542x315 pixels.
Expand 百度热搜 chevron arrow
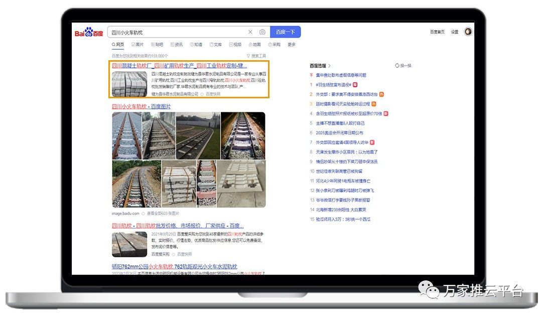click(x=330, y=66)
